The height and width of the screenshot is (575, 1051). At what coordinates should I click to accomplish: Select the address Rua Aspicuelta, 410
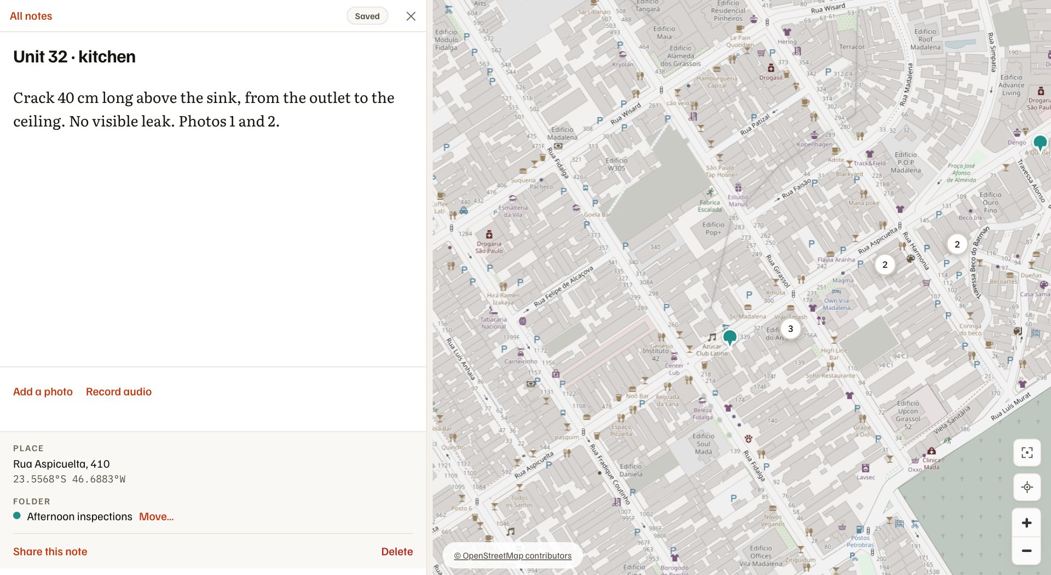point(61,464)
